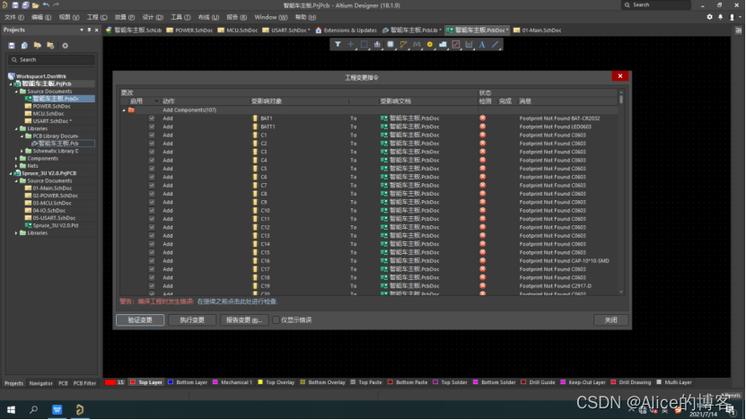Click open folder icon in title bar
The height and width of the screenshot is (420, 746).
(x=35, y=5)
